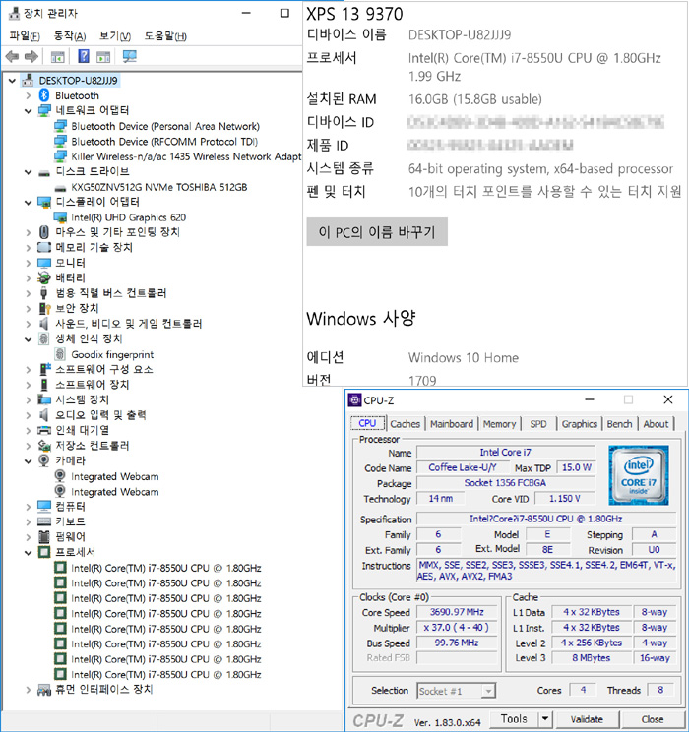Click the show/hide console tree toolbar icon
This screenshot has height=735, width=689.
click(58, 57)
